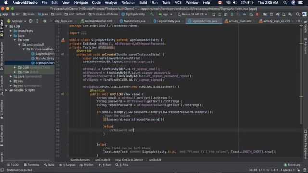Click the tool window toggle icon bottom-left corner

2,170
